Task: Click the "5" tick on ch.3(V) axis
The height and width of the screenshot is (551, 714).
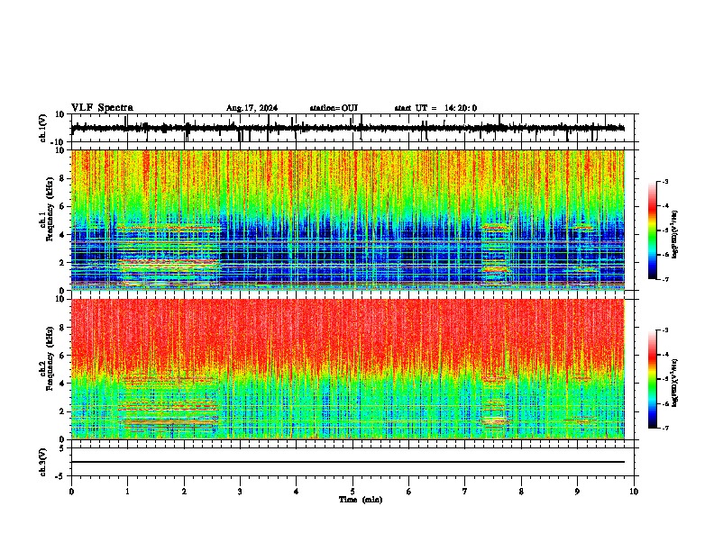Action: point(62,448)
